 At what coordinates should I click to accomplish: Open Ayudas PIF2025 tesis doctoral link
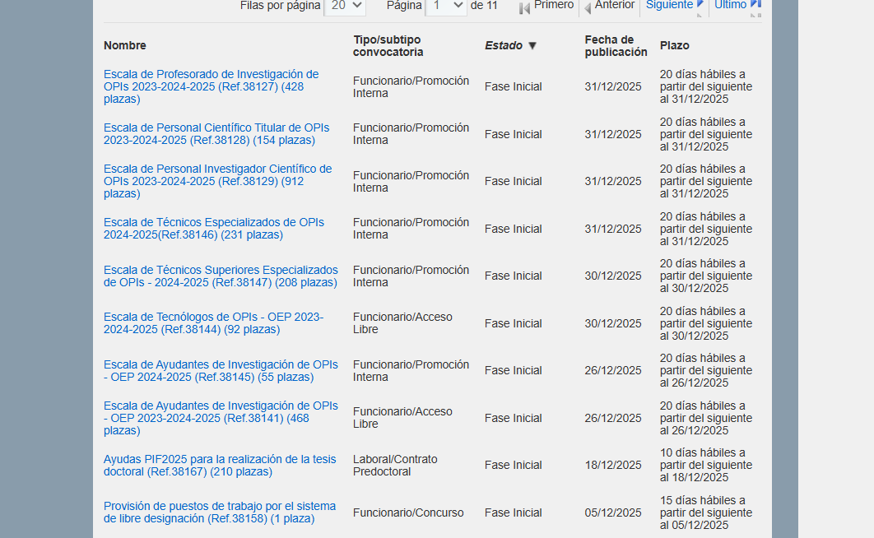(220, 465)
